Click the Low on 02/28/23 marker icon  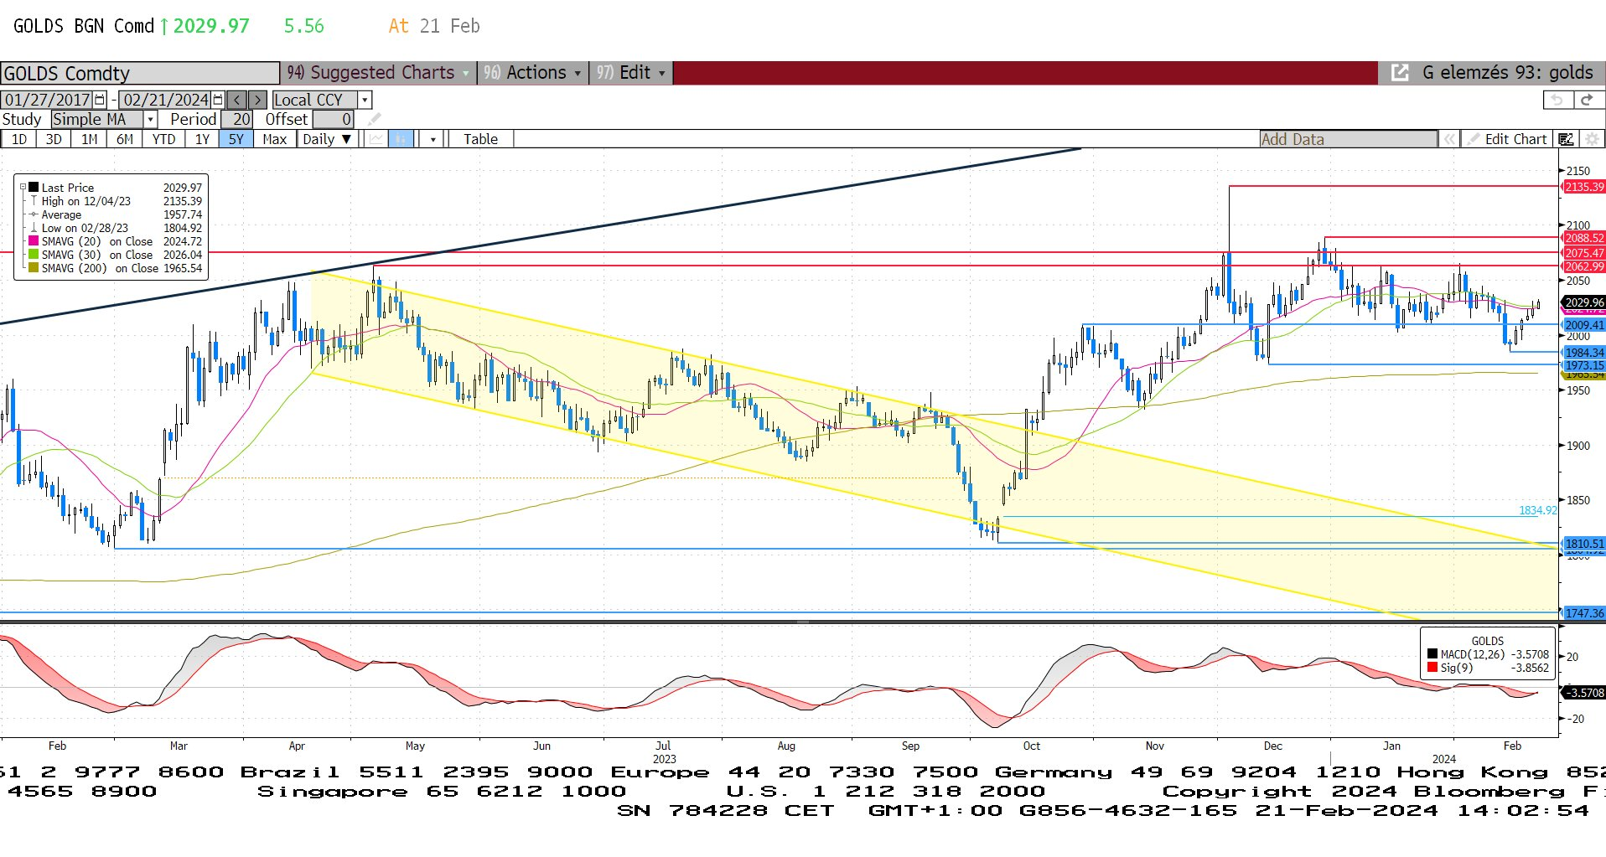[34, 228]
